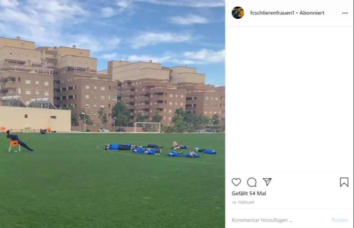Viewport: 354px width, 228px height.
Task: Open the 14. Februar post date link
Action: coord(243,202)
